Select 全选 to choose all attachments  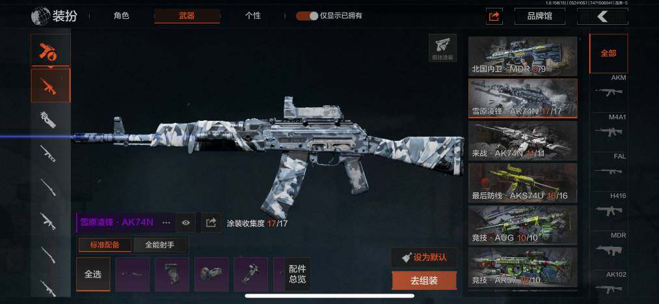[x=93, y=274]
